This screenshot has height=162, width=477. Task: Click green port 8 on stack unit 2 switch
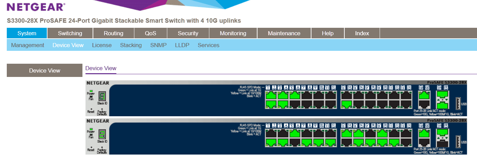(307, 142)
